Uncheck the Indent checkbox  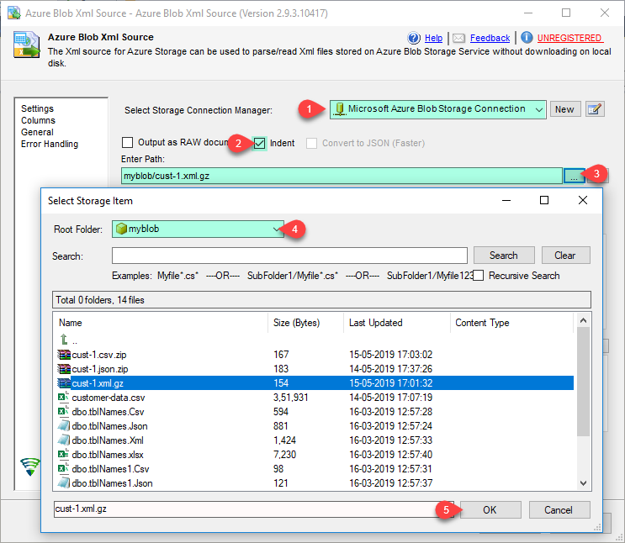(x=259, y=143)
